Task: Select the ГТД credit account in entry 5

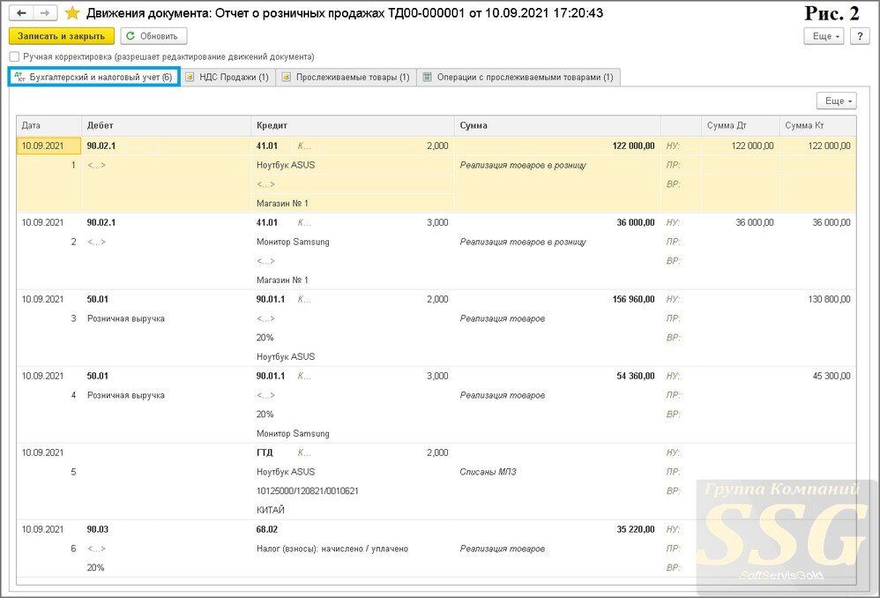Action: pos(265,452)
